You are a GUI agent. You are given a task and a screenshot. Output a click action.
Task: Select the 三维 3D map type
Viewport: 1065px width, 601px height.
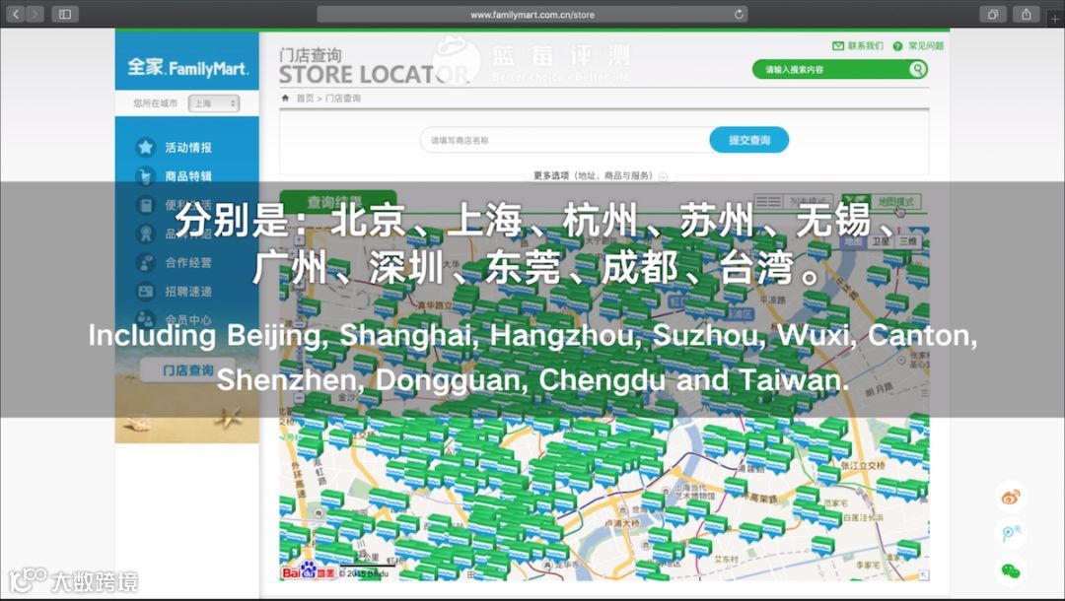tap(907, 241)
